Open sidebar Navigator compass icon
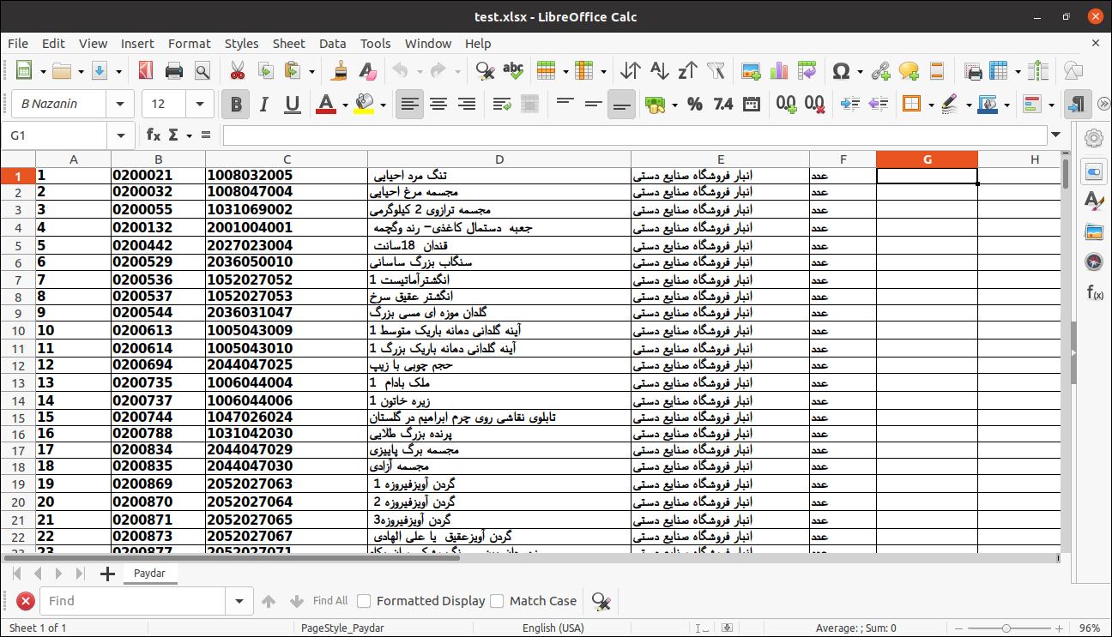This screenshot has height=637, width=1112. [x=1093, y=262]
